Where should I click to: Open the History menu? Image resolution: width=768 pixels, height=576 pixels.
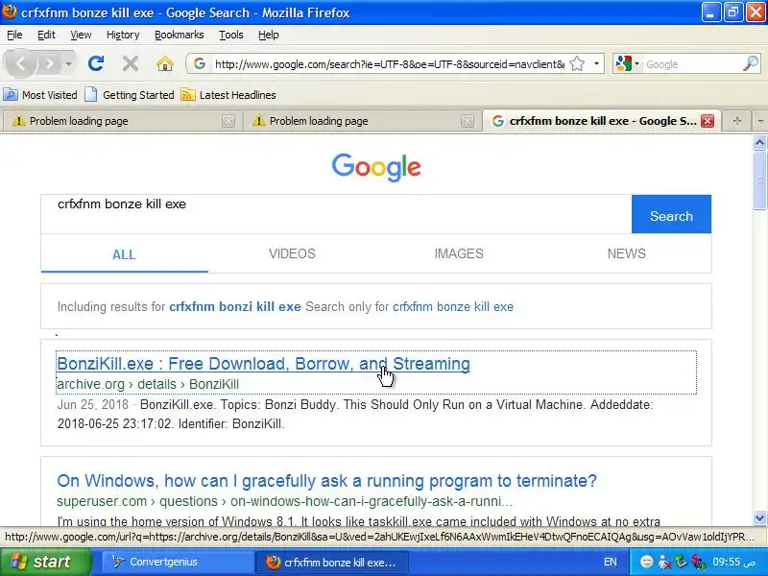point(123,35)
